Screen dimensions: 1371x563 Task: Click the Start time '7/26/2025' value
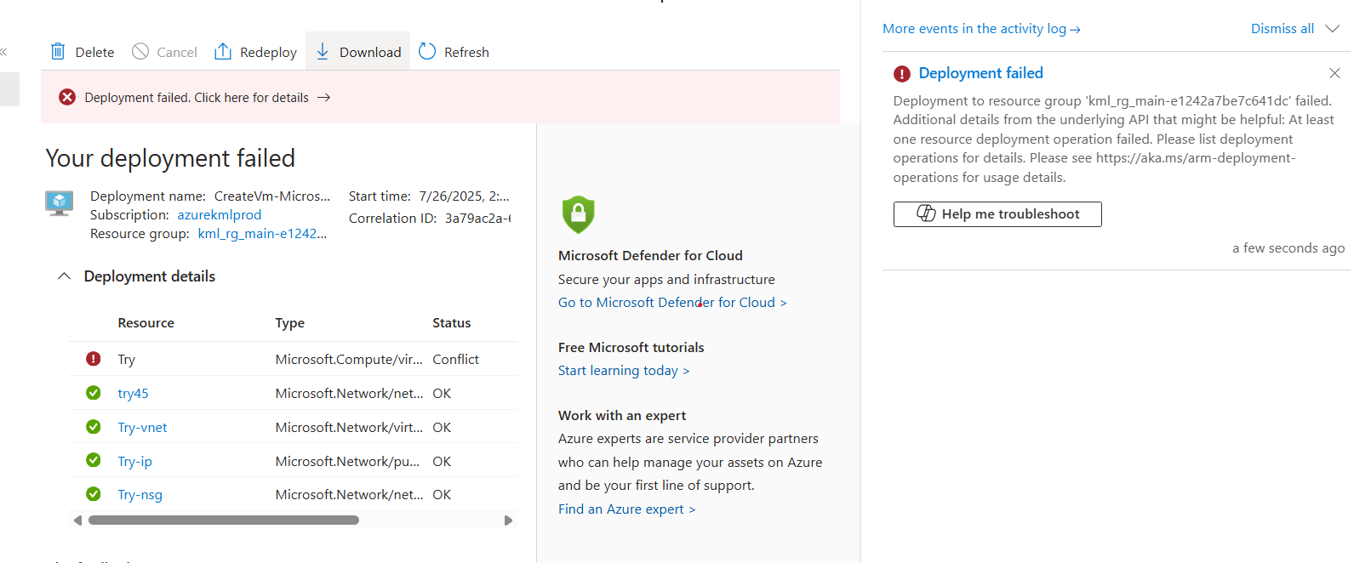(464, 196)
